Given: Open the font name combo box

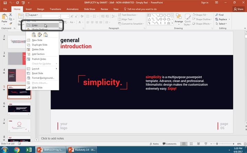Looking at the screenshot, I should [51, 16].
